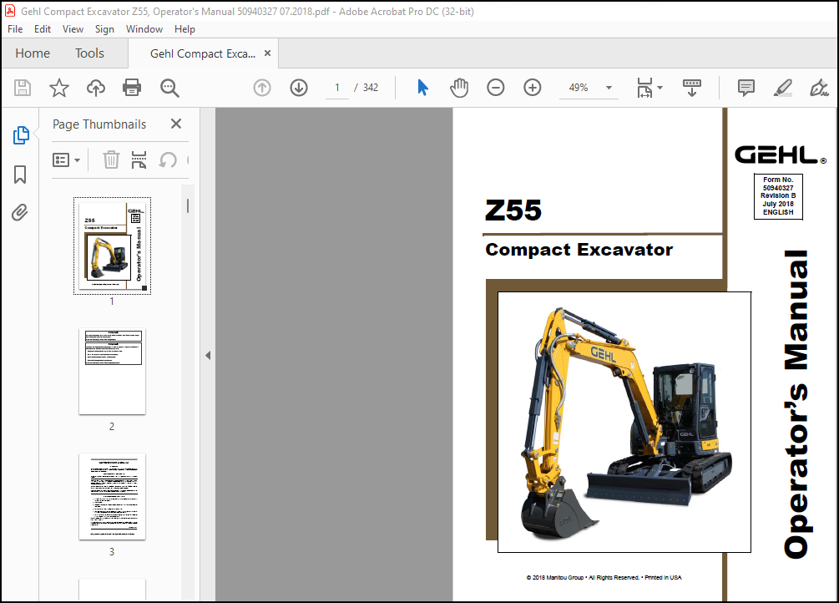Viewport: 839px width, 603px height.
Task: Switch to the Tools tab
Action: tap(89, 53)
